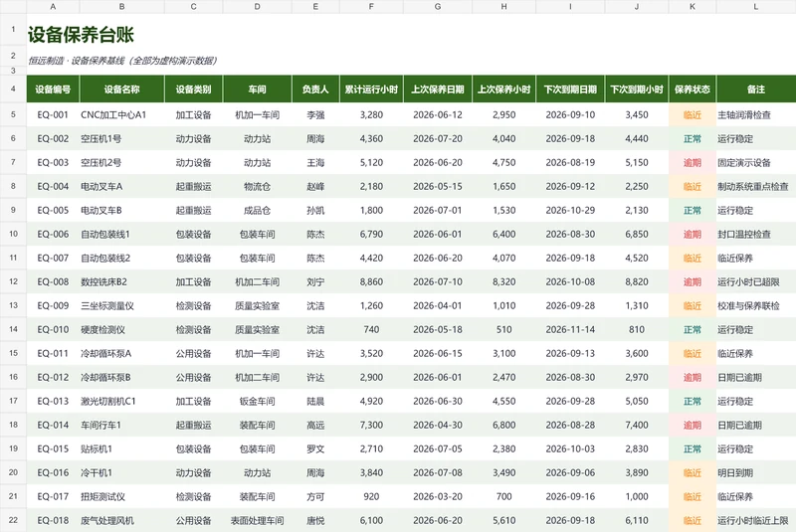The image size is (796, 532).
Task: Select cell 高远
Action: (x=315, y=425)
